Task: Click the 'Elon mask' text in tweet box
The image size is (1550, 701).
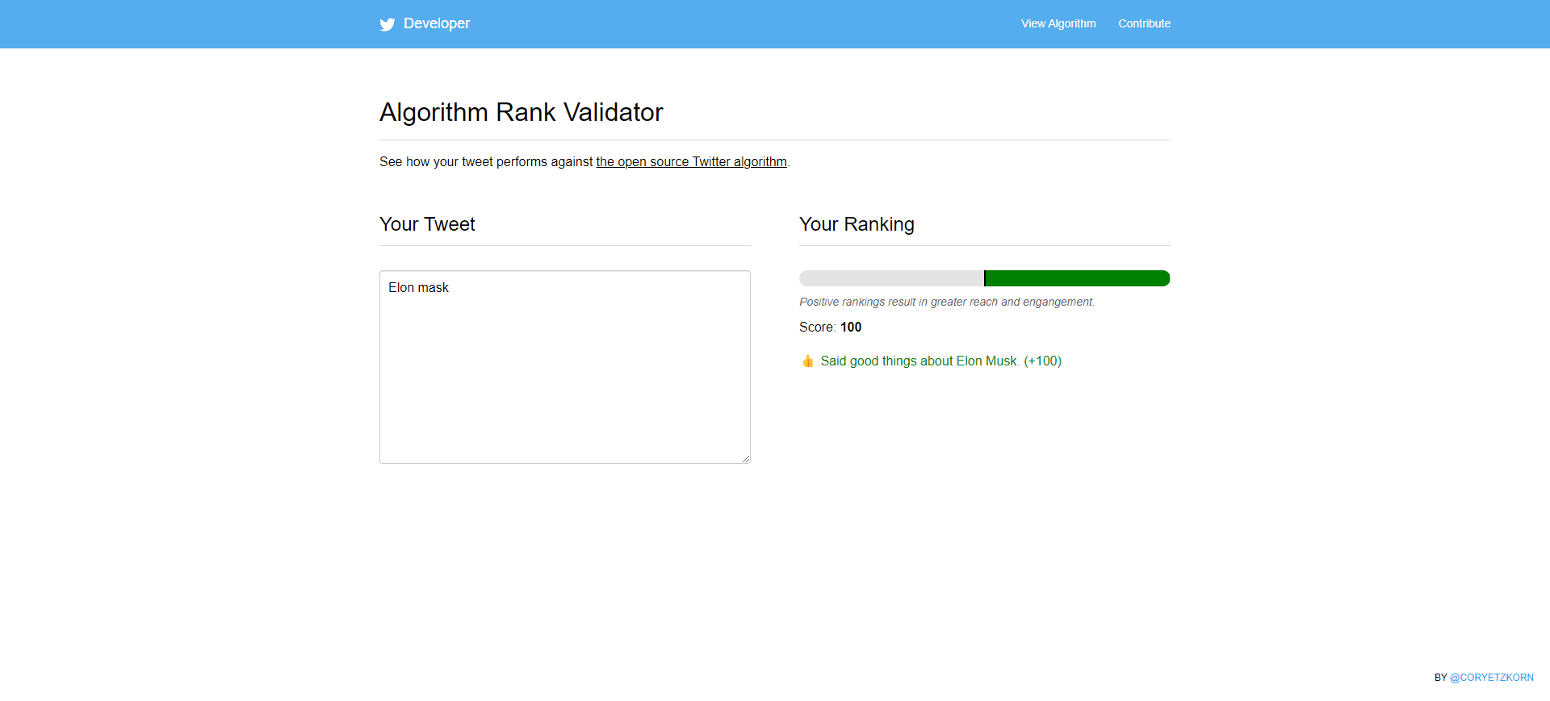Action: pyautogui.click(x=418, y=287)
